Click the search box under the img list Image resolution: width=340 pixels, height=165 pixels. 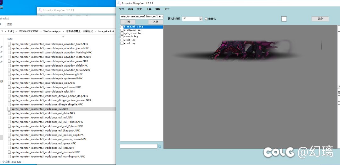pyautogui.click(x=139, y=146)
